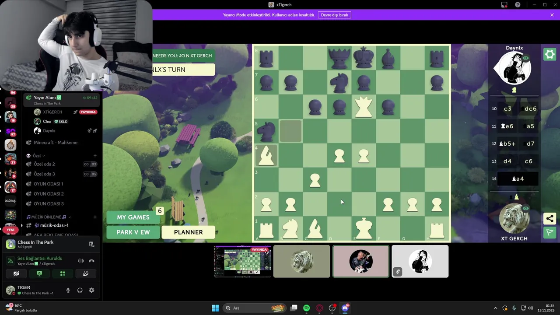Viewport: 560px width, 315px height.
Task: Switch to PLANNER tab
Action: click(188, 232)
